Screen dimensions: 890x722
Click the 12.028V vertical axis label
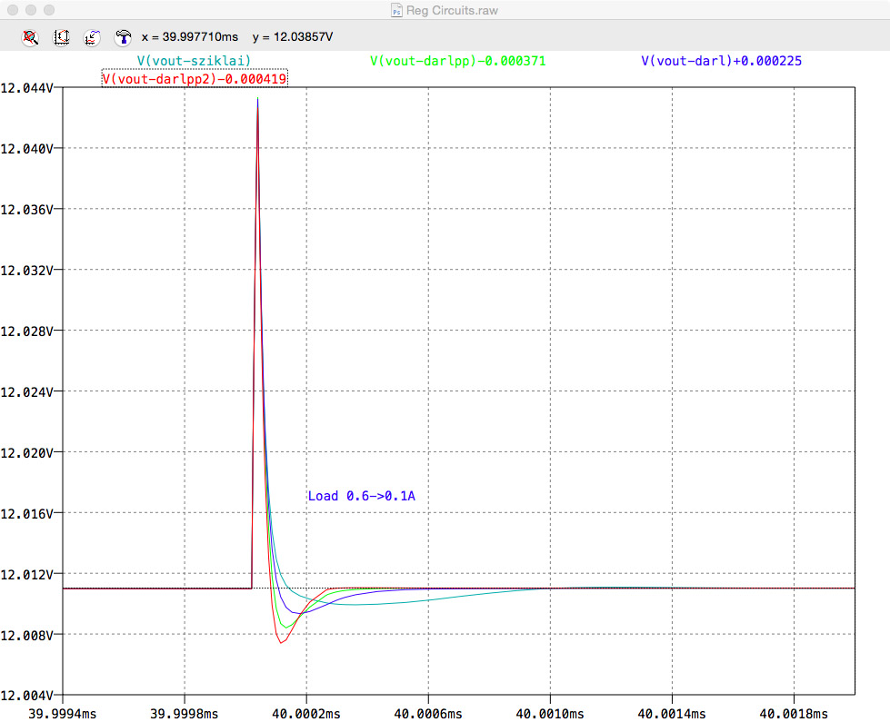[x=26, y=331]
